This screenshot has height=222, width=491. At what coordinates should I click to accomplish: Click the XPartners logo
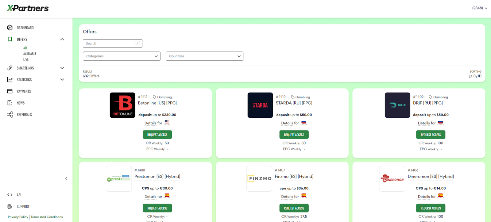pyautogui.click(x=28, y=8)
